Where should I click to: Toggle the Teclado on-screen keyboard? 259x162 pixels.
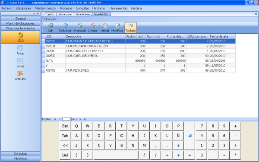pos(130,28)
